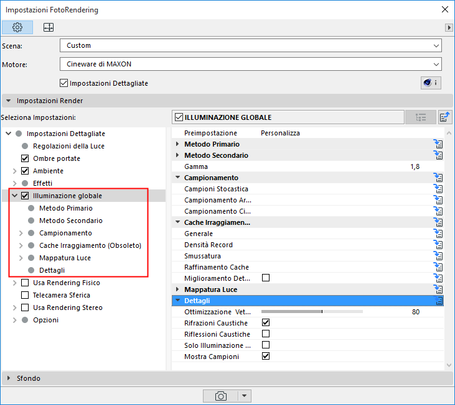The width and height of the screenshot is (455, 405).
Task: Open render options arrow next to camera
Action: coord(245,396)
